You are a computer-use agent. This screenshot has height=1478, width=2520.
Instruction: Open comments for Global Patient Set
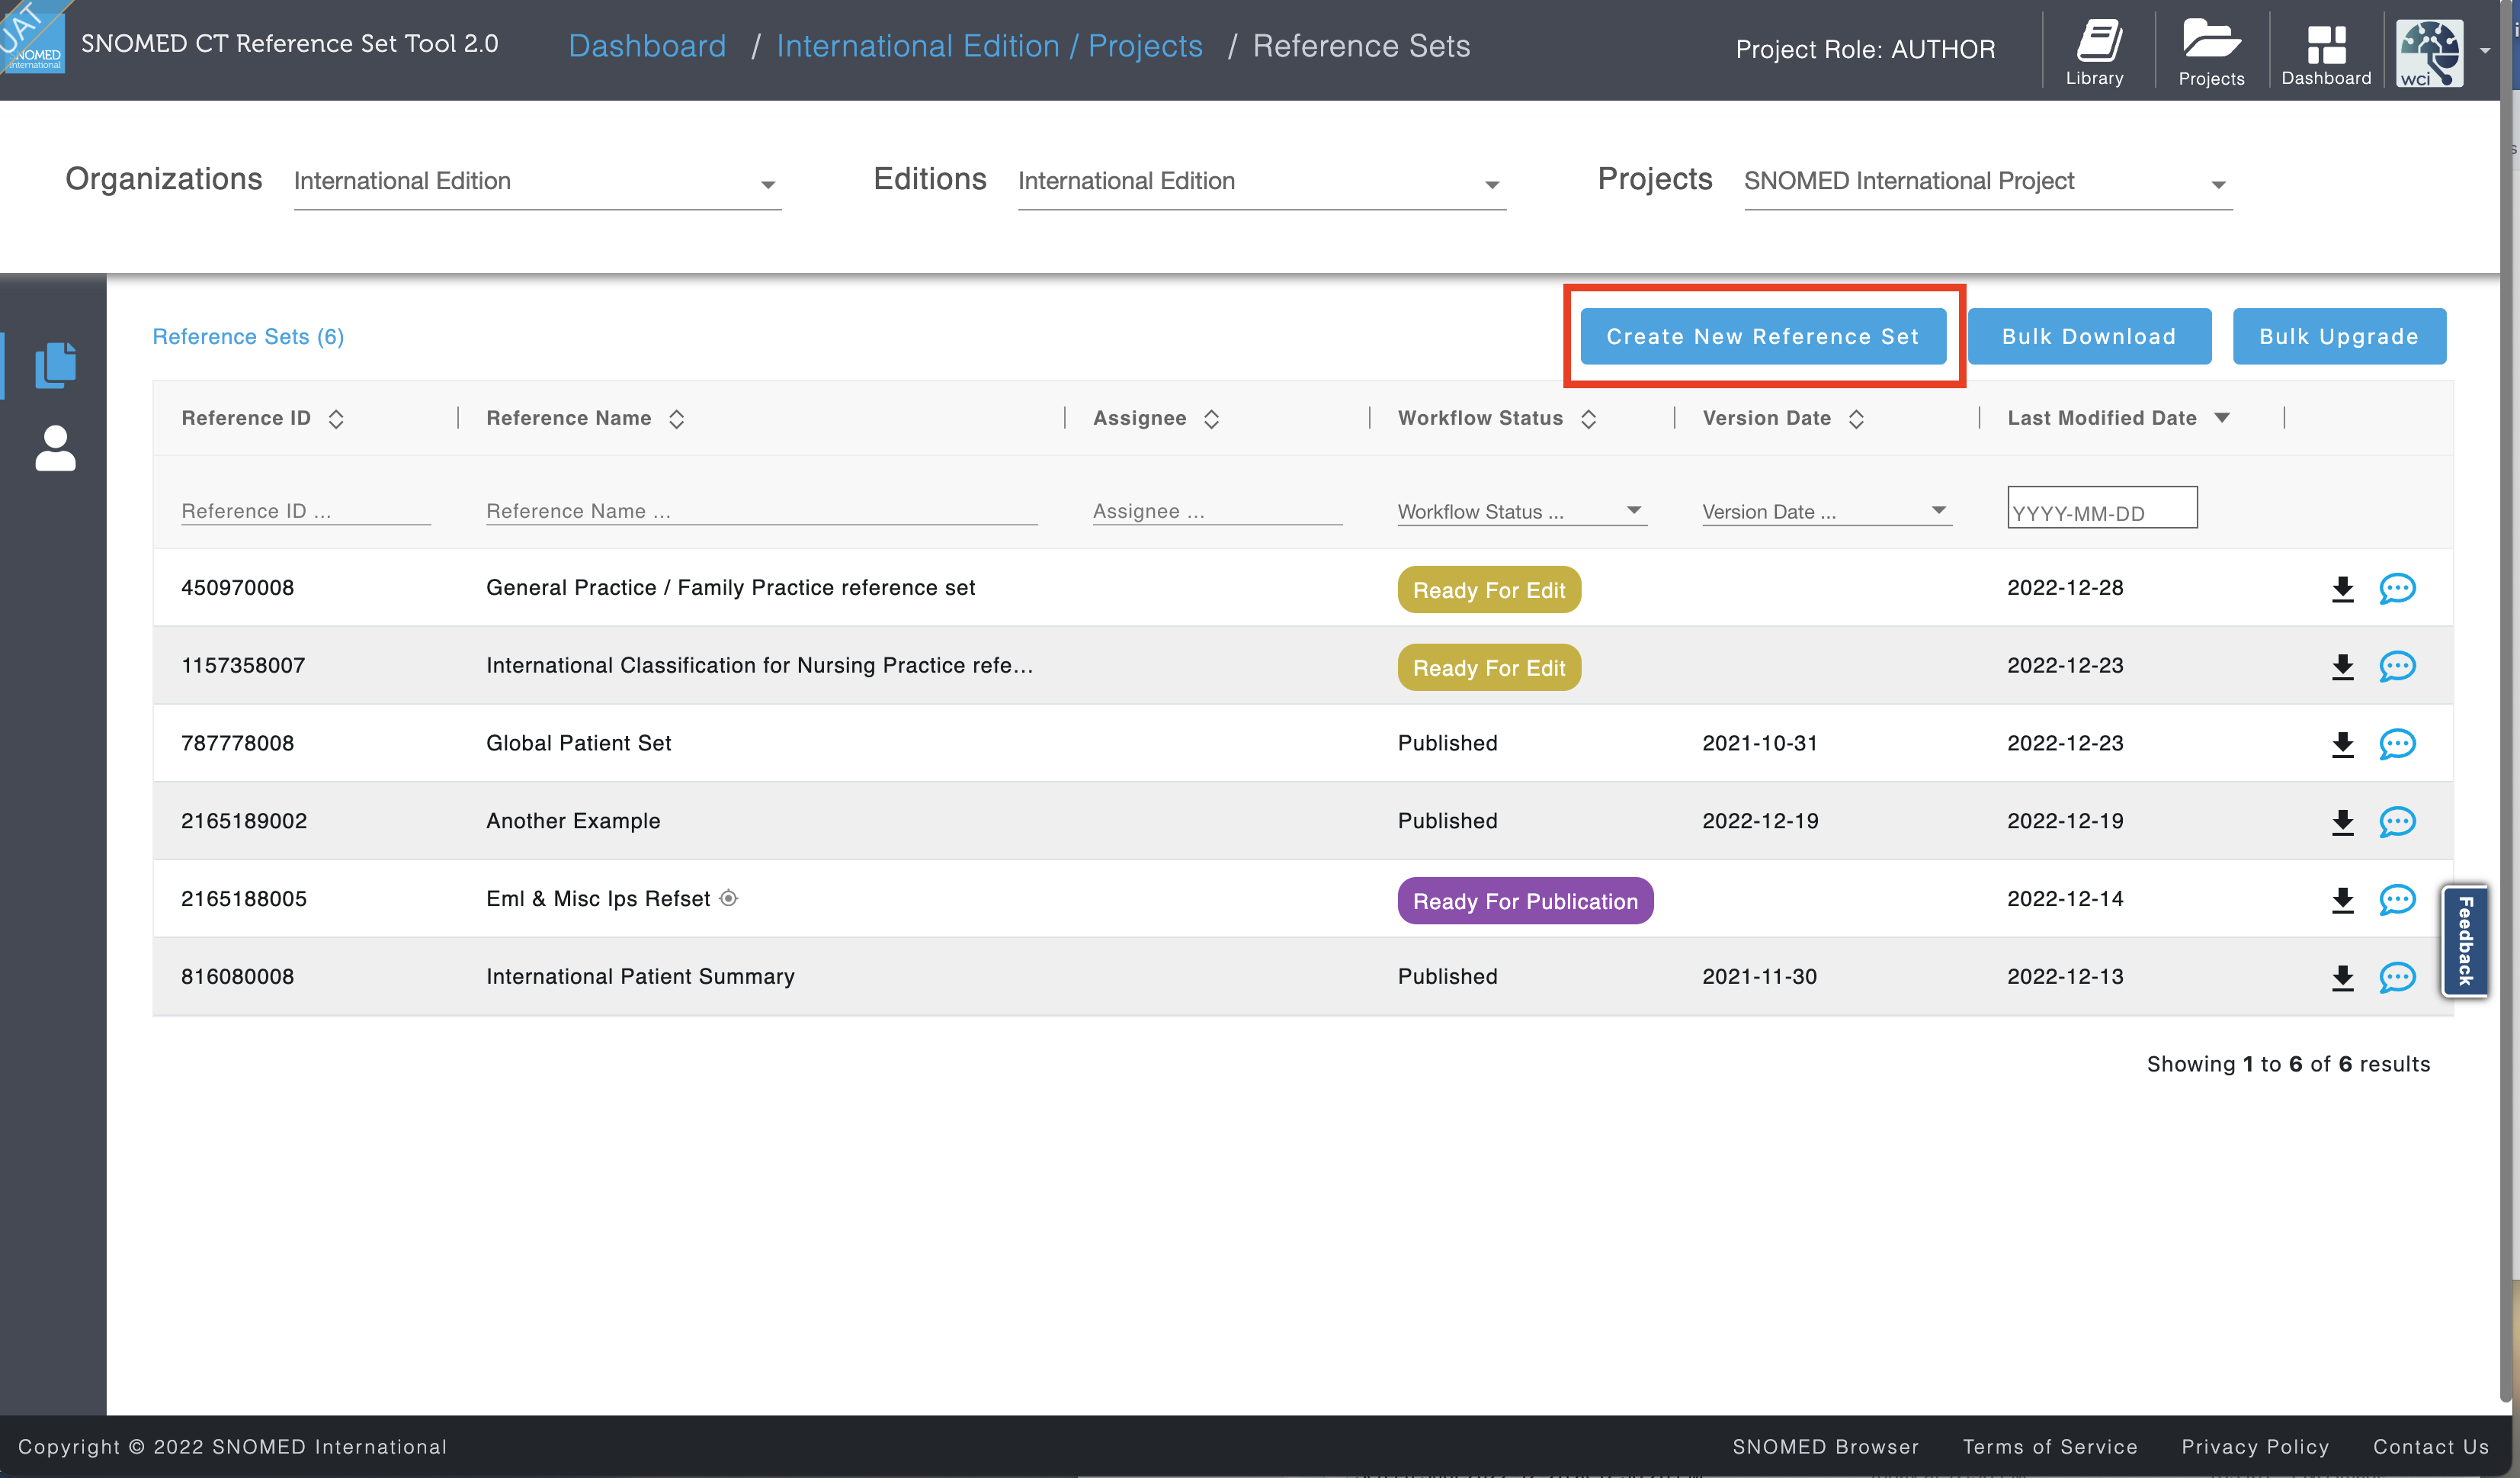(2397, 744)
